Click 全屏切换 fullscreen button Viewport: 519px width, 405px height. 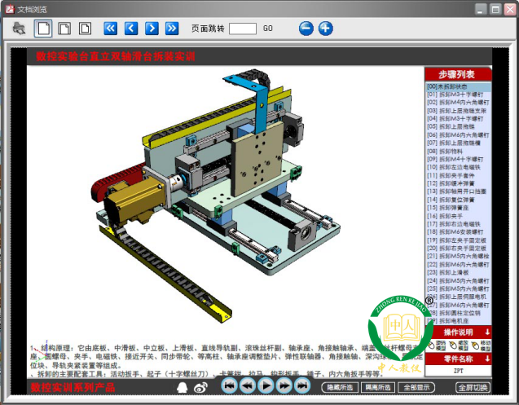coord(473,387)
